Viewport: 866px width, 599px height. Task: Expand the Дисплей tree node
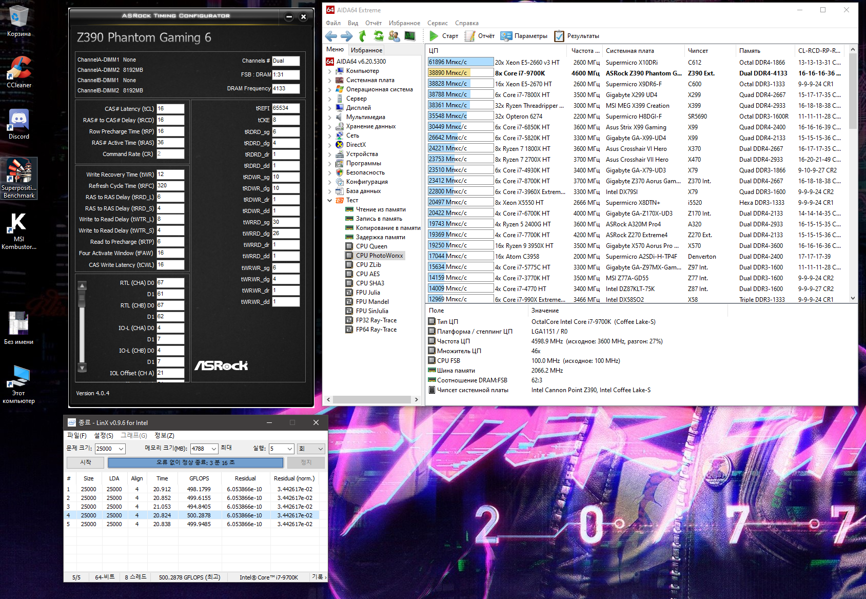click(329, 108)
